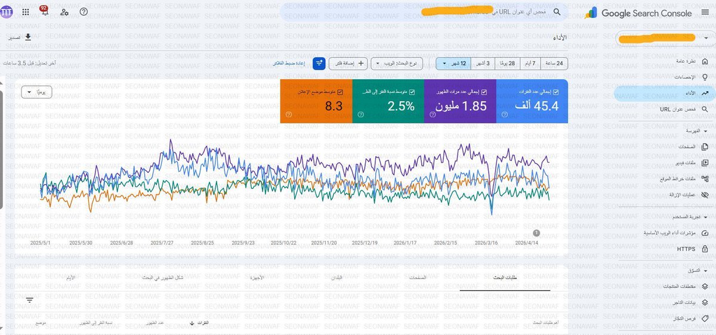716x335 pixels.
Task: Click the chart annotation marker labeled 1
Action: coord(536,233)
